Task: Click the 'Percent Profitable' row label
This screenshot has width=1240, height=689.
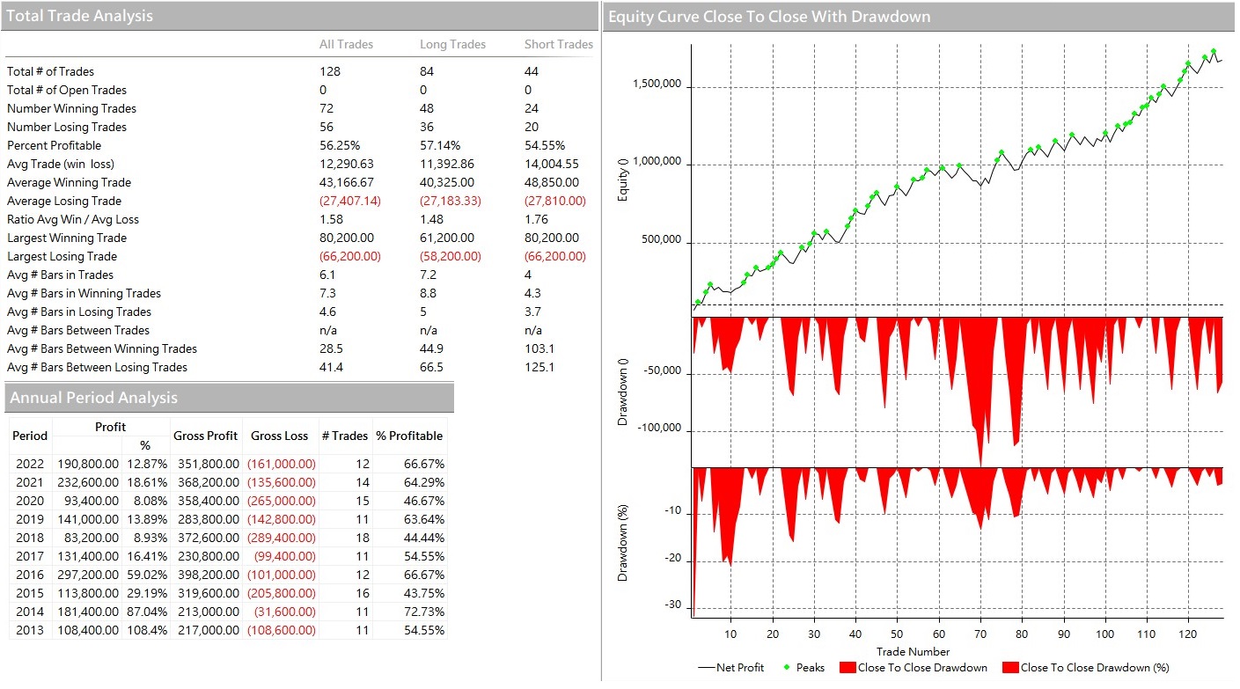Action: pyautogui.click(x=54, y=146)
